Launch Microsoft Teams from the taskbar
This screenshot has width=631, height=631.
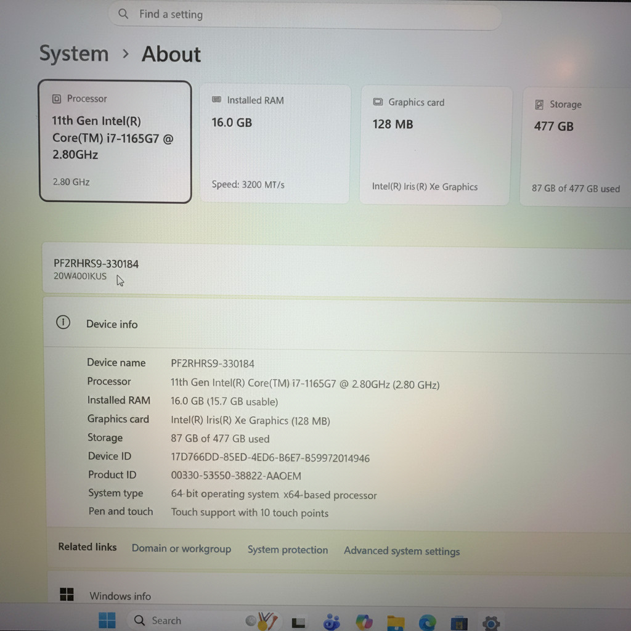pyautogui.click(x=332, y=622)
